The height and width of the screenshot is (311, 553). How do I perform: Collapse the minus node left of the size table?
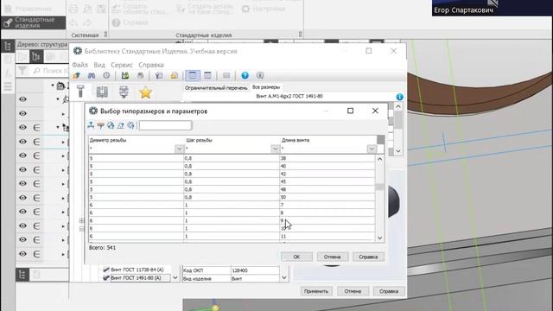(81, 229)
